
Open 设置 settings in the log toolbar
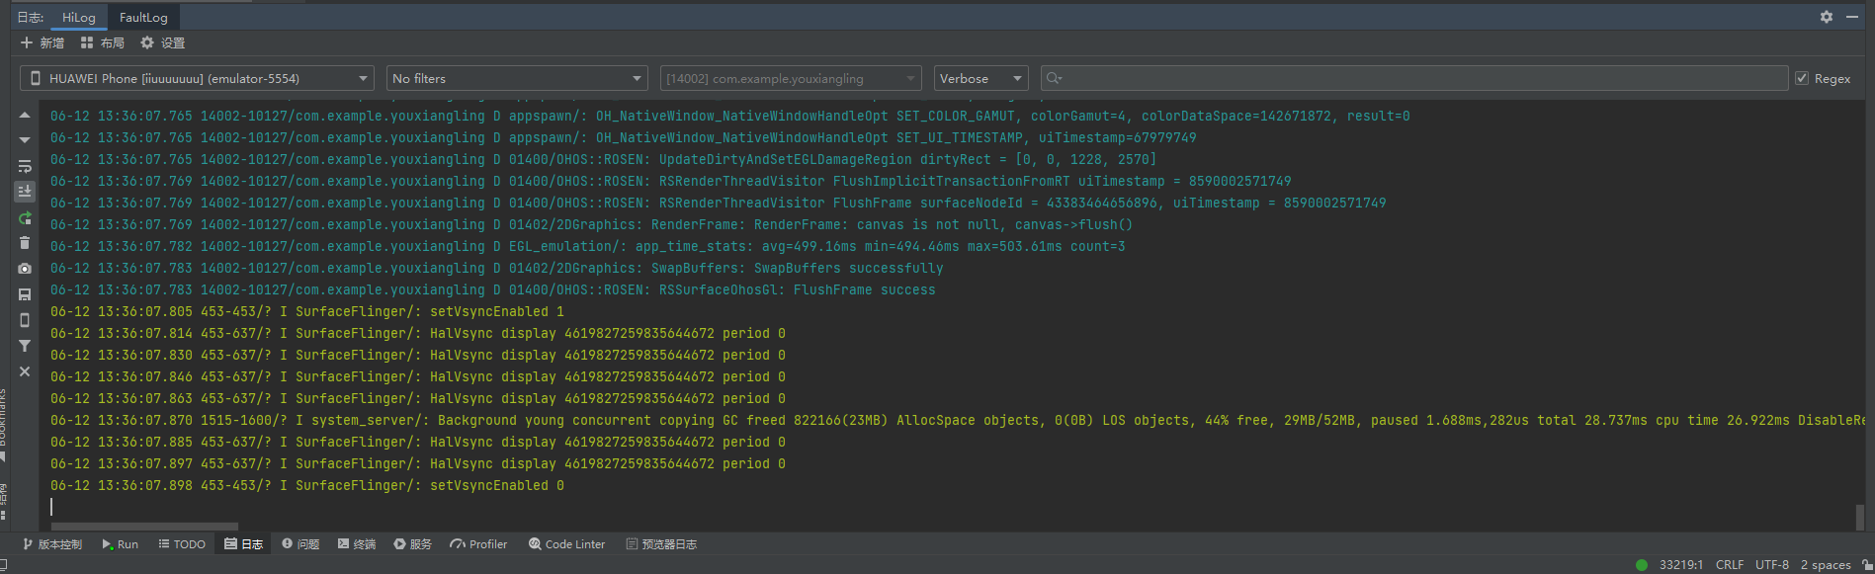[x=163, y=42]
